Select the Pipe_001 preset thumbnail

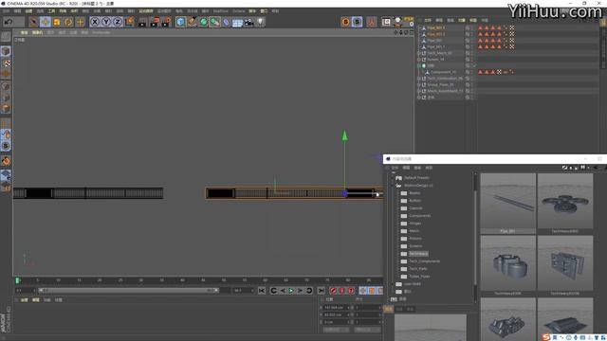[x=508, y=201]
